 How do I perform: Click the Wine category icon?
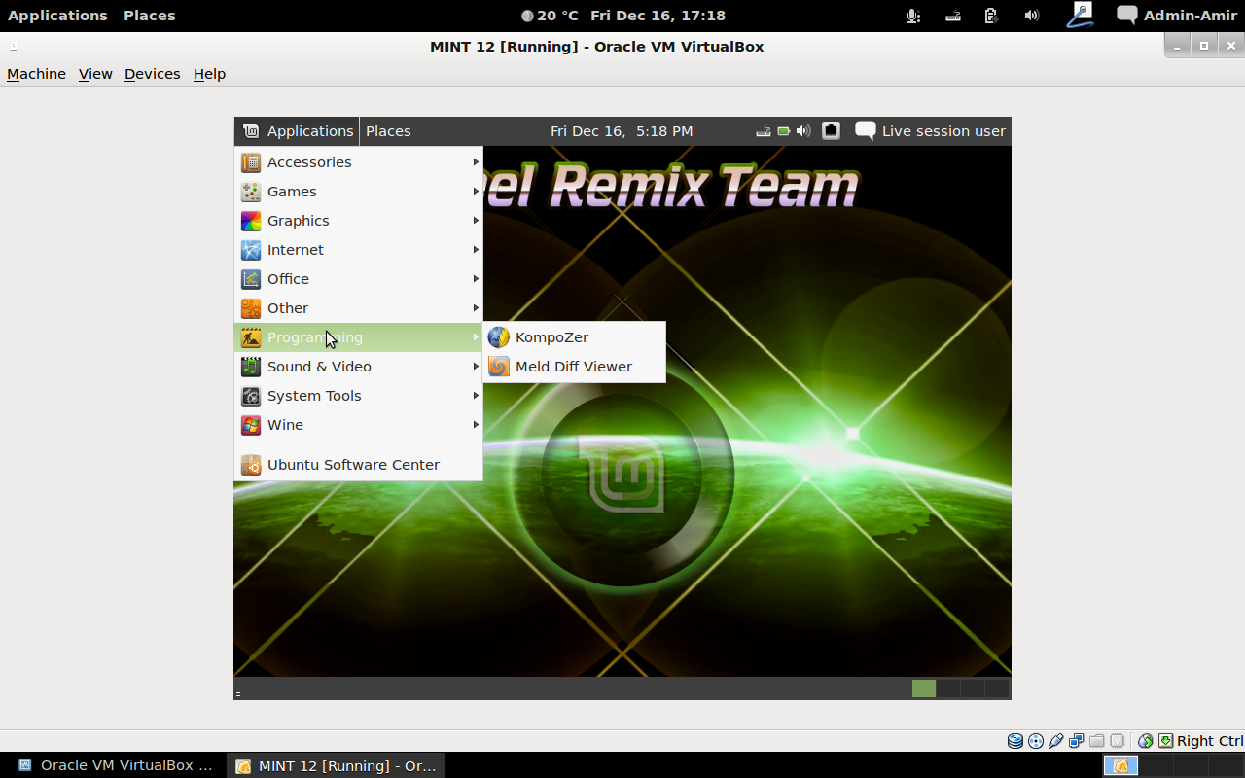click(x=251, y=425)
